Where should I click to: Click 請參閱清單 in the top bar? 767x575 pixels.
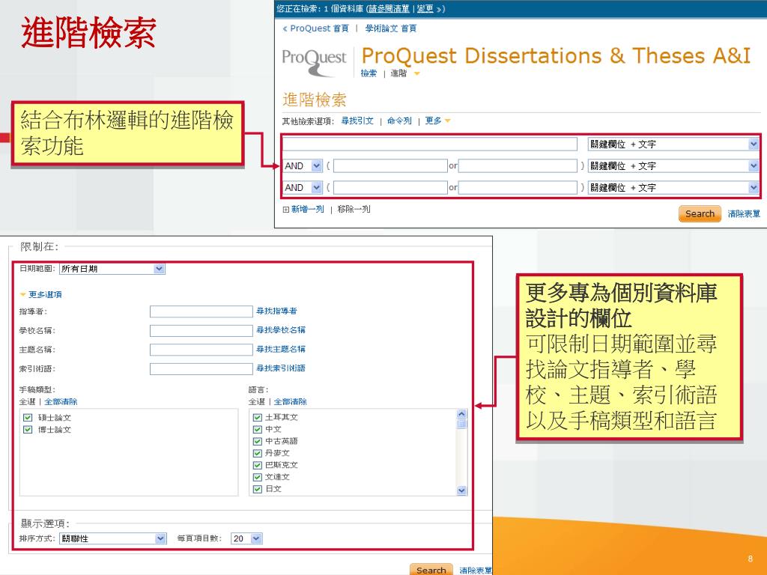pyautogui.click(x=389, y=9)
